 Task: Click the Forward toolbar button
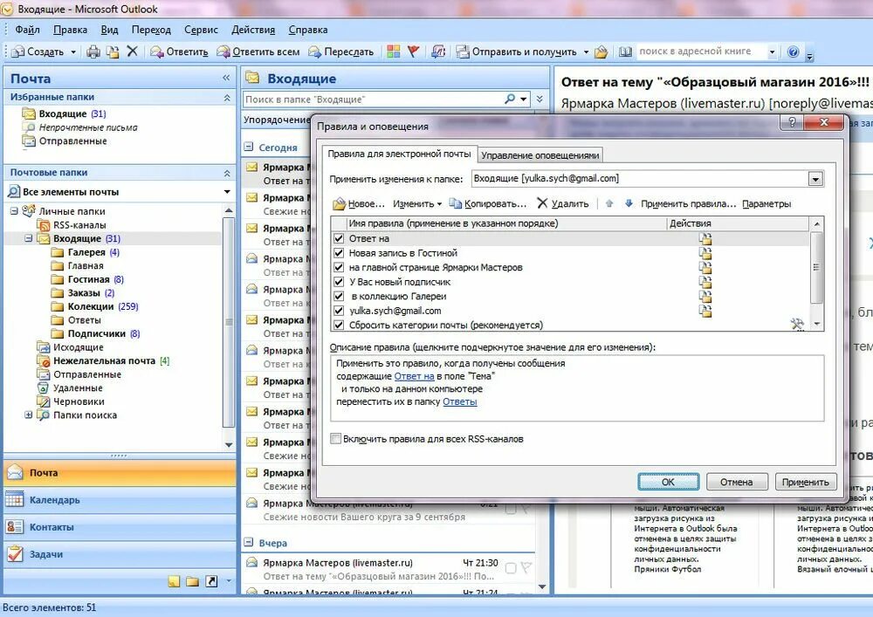[341, 51]
